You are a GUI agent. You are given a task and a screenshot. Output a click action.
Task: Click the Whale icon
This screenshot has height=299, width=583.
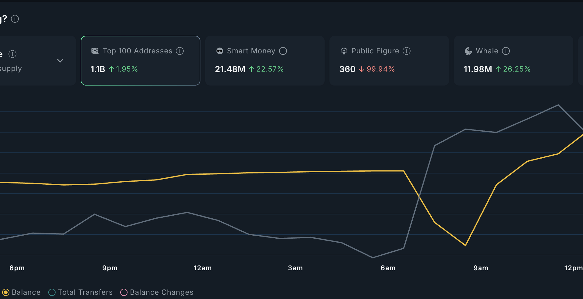(x=468, y=51)
